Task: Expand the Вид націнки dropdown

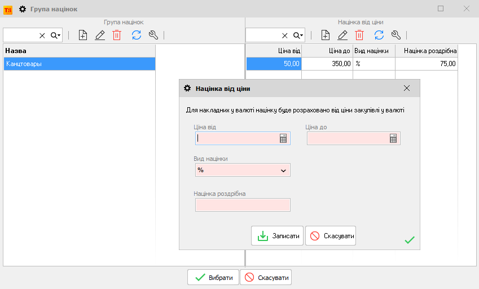Action: (283, 170)
